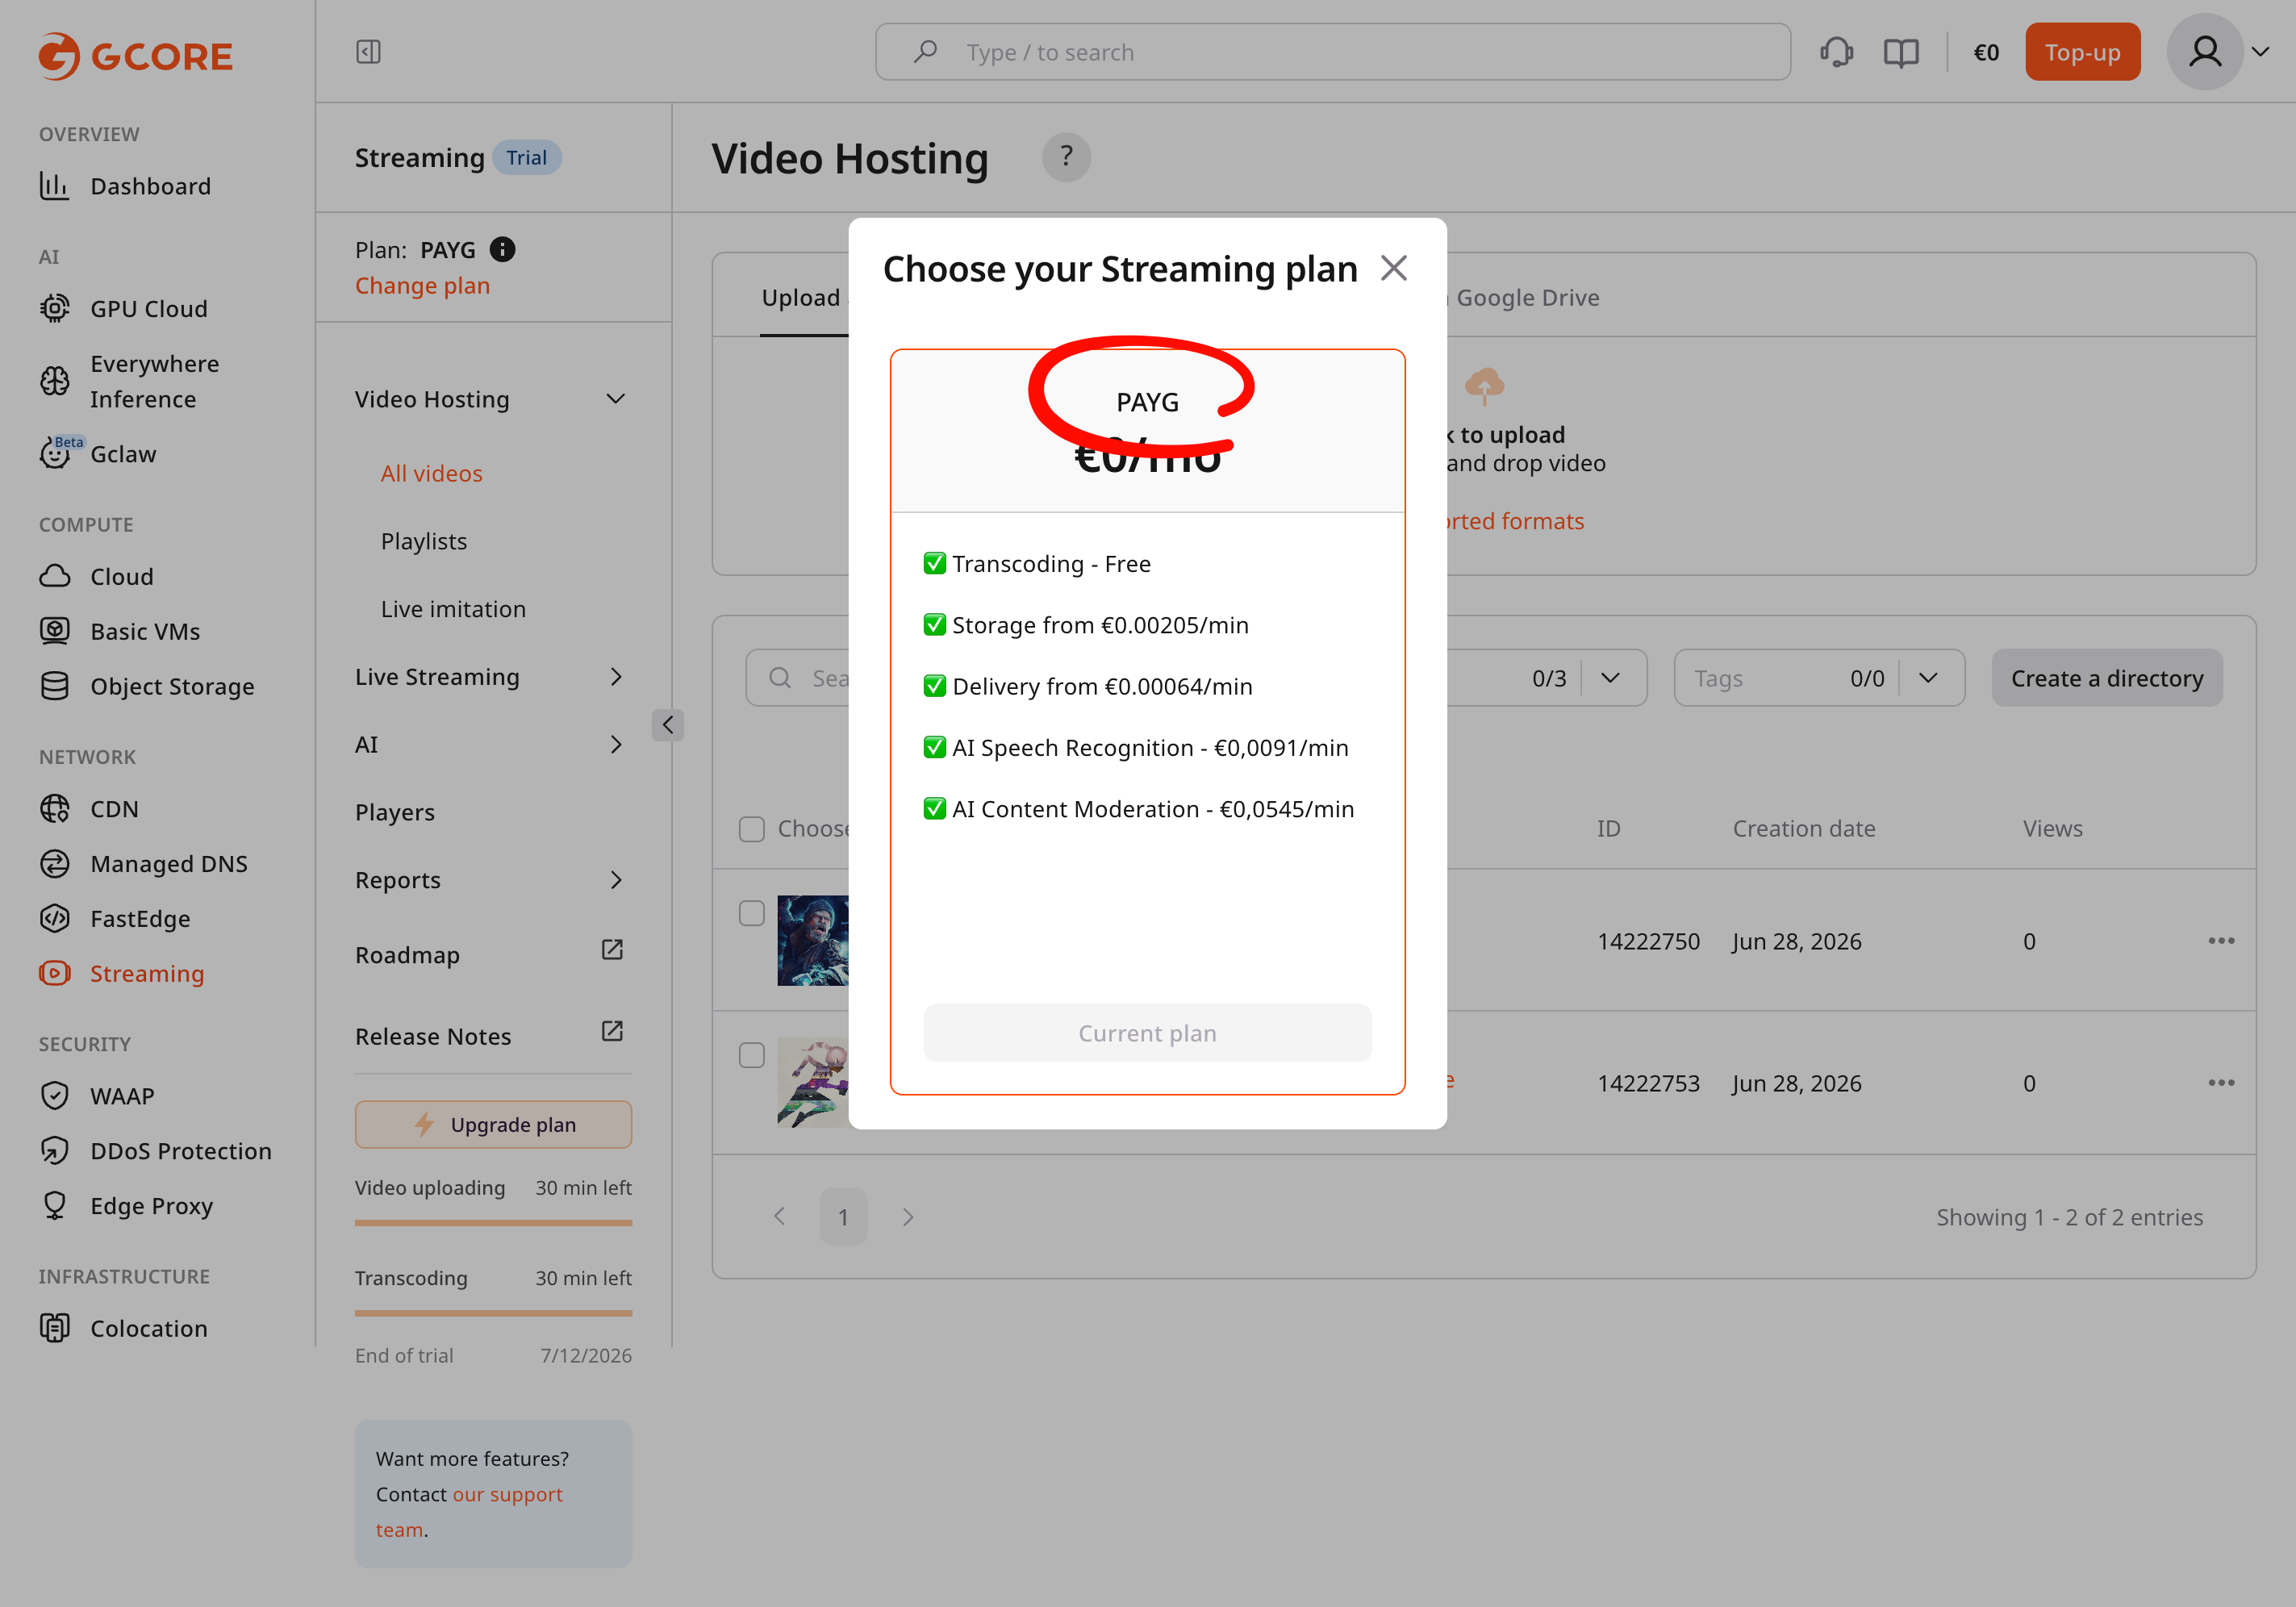Open FastEdge in the sidebar

140,919
